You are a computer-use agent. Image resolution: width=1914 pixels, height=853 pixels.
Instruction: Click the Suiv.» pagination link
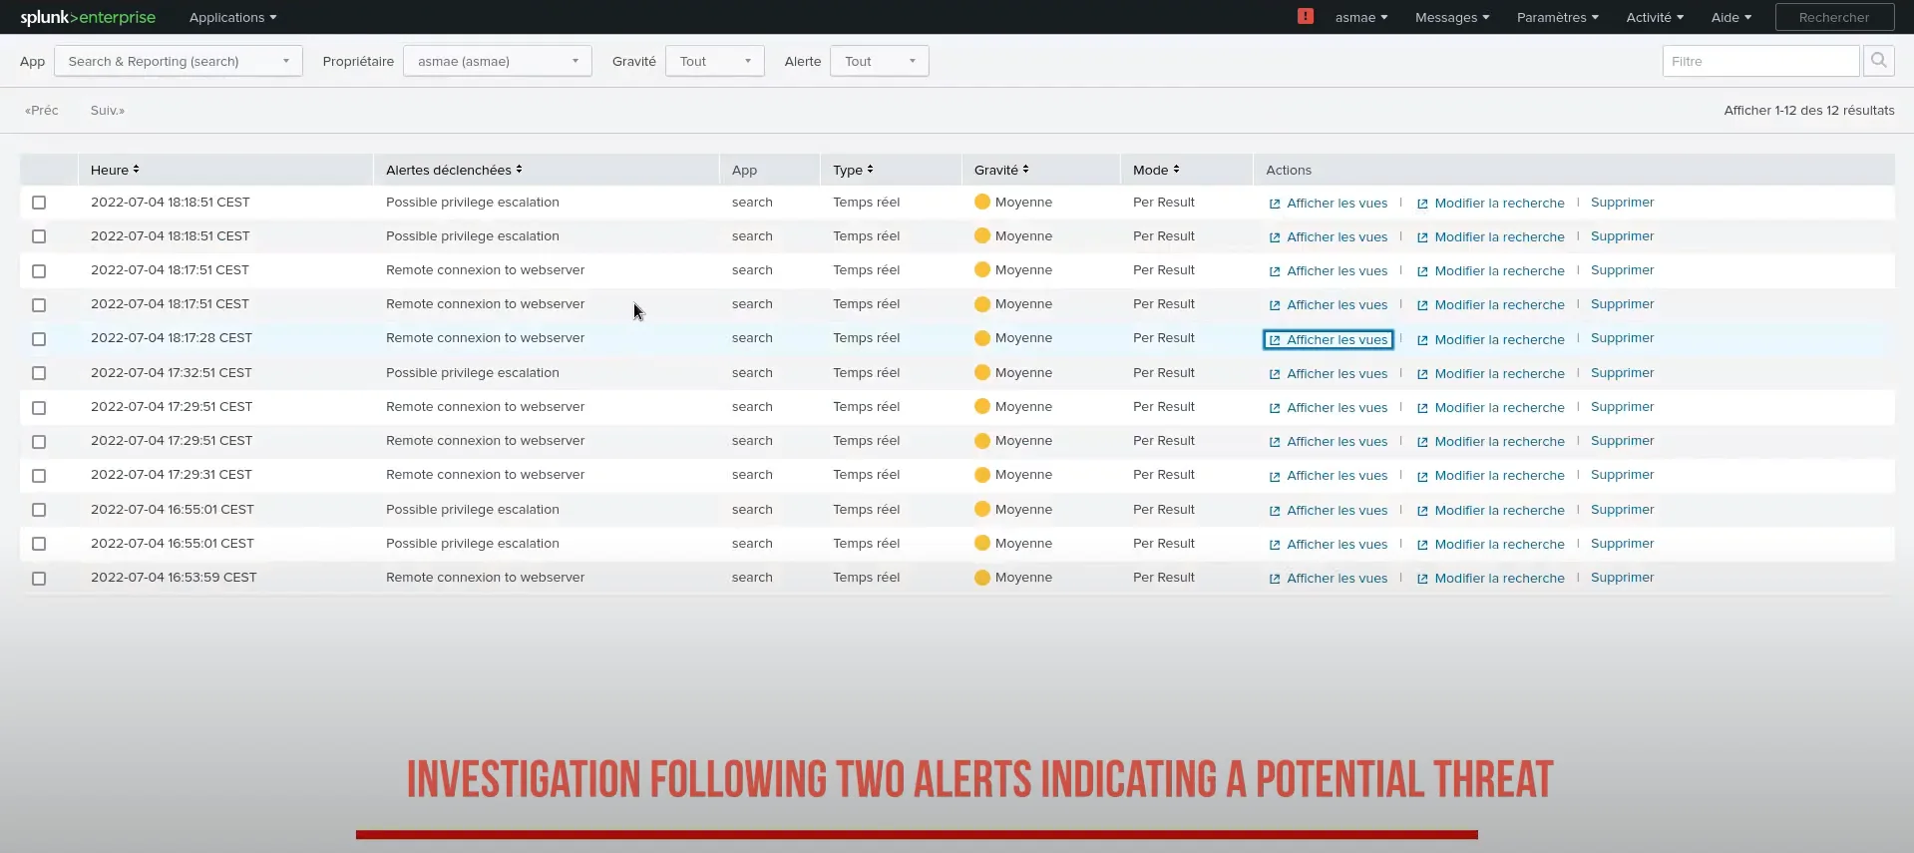tap(108, 111)
